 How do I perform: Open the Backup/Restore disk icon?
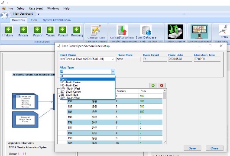[175, 32]
